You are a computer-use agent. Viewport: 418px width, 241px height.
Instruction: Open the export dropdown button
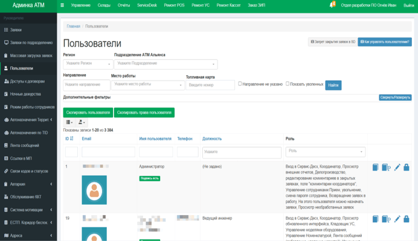(82, 122)
